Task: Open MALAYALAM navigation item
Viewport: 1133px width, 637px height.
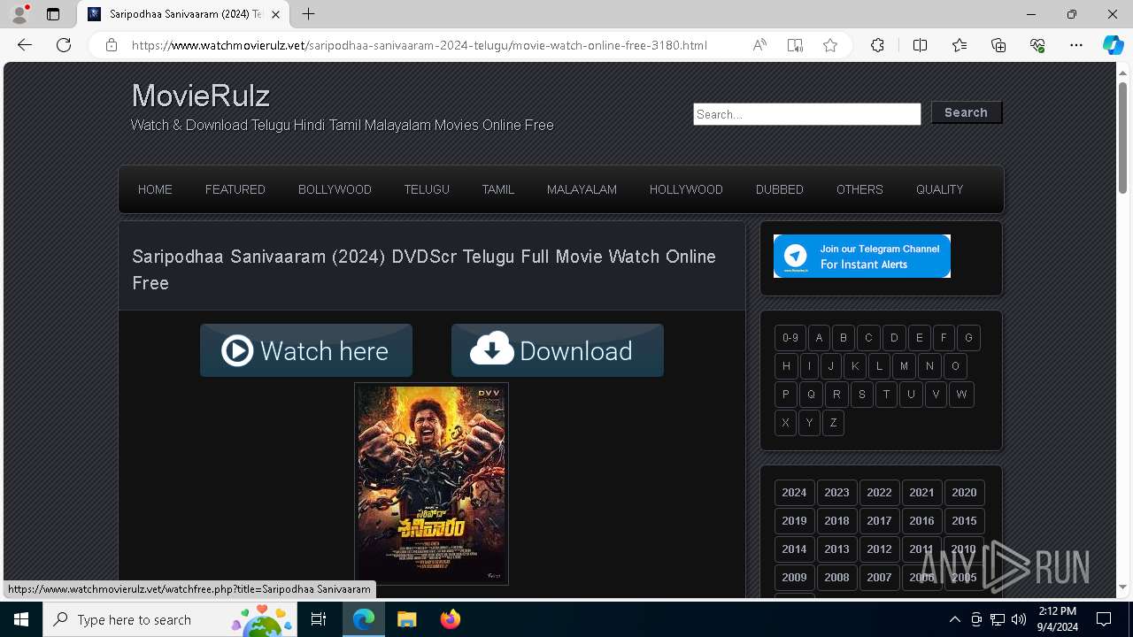Action: point(582,189)
